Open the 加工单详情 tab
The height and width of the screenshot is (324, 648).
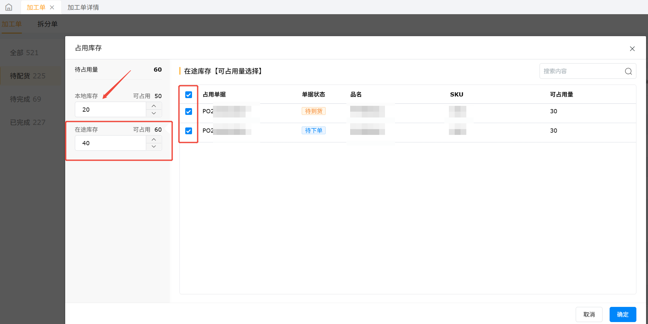(x=83, y=7)
